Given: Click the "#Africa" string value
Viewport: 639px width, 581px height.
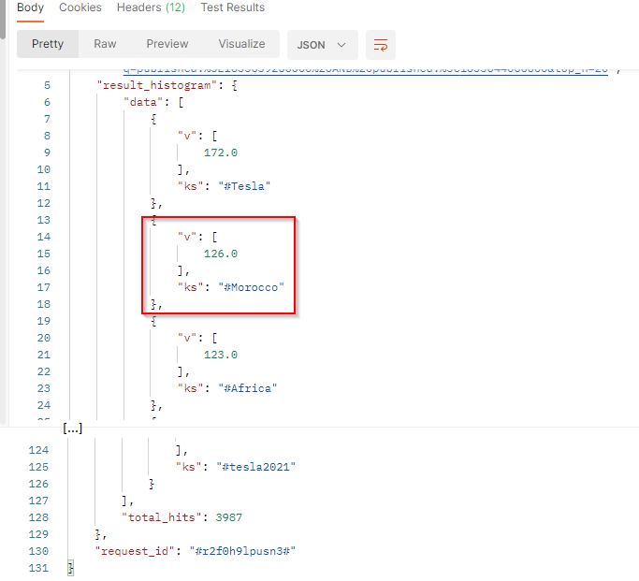Looking at the screenshot, I should [x=248, y=388].
